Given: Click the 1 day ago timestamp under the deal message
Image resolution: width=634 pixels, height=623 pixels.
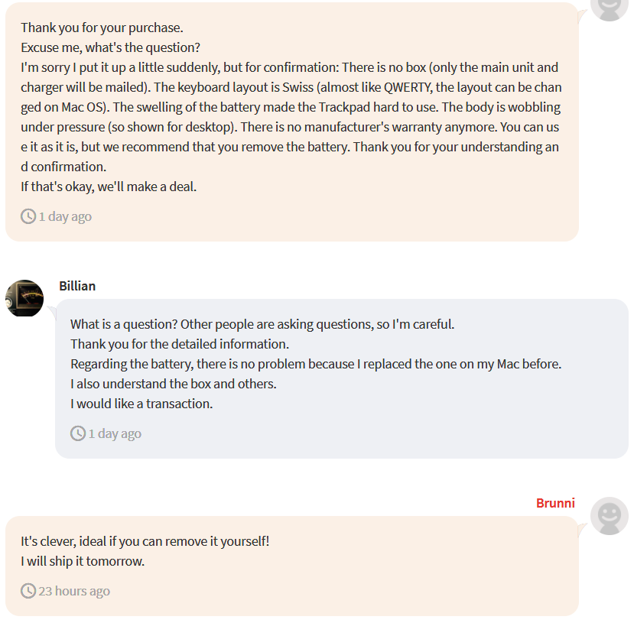Looking at the screenshot, I should coord(65,216).
